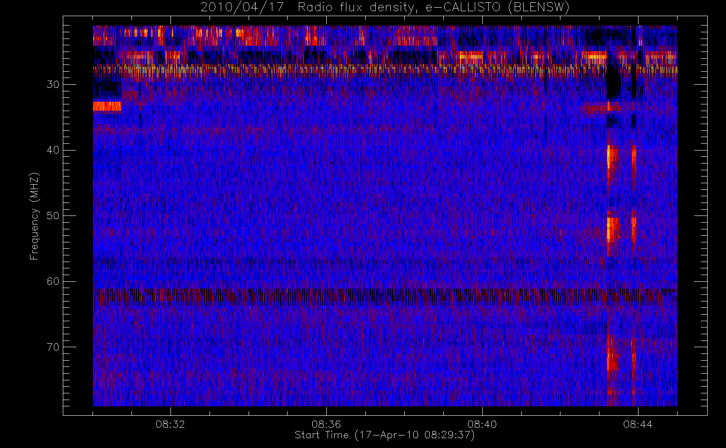This screenshot has width=726, height=448.
Task: Click the 60 MHz frequency tick label
Action: pos(53,281)
